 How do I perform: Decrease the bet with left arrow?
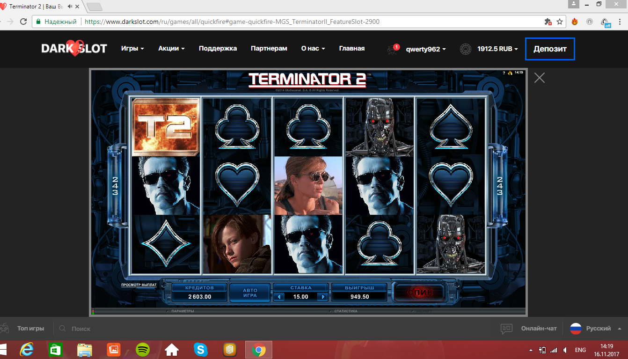(x=279, y=297)
